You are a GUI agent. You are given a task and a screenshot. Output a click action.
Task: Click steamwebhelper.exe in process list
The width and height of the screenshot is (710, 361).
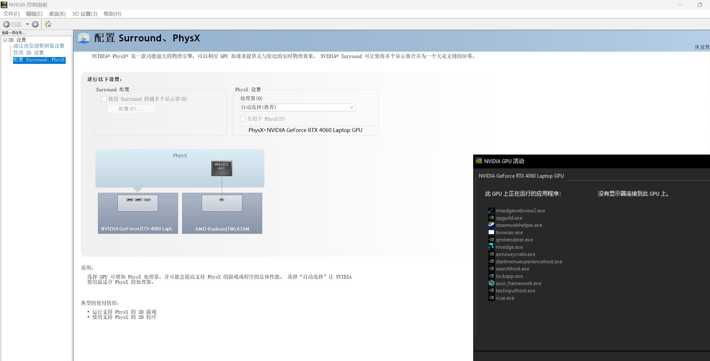[519, 225]
